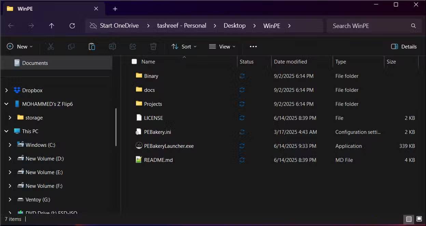Switch to details list view layout

pyautogui.click(x=409, y=219)
